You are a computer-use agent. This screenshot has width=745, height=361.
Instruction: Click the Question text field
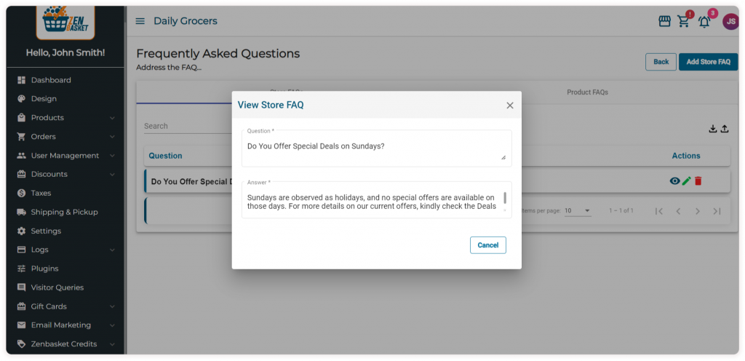coord(375,148)
